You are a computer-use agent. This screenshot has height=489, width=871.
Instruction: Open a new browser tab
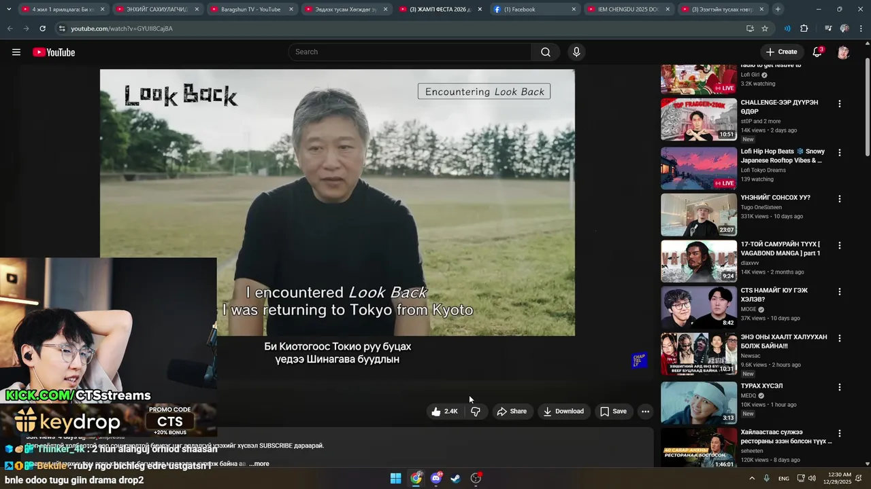tap(778, 10)
